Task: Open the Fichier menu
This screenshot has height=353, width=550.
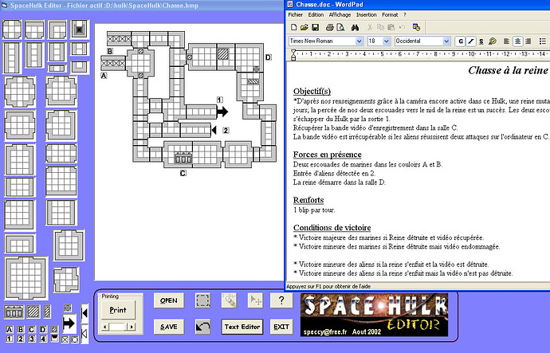Action: click(296, 14)
